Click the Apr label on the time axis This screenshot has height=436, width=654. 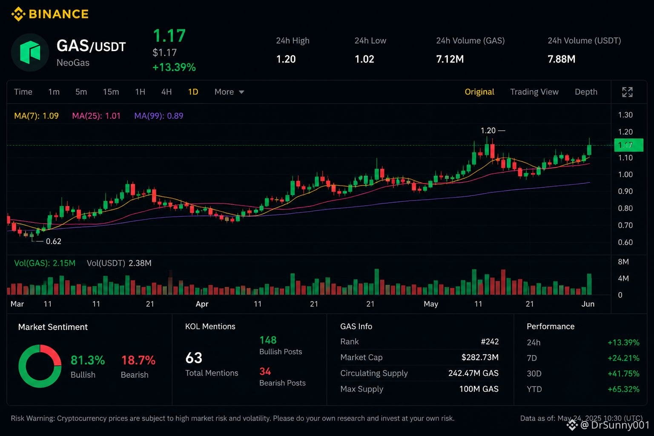[202, 304]
